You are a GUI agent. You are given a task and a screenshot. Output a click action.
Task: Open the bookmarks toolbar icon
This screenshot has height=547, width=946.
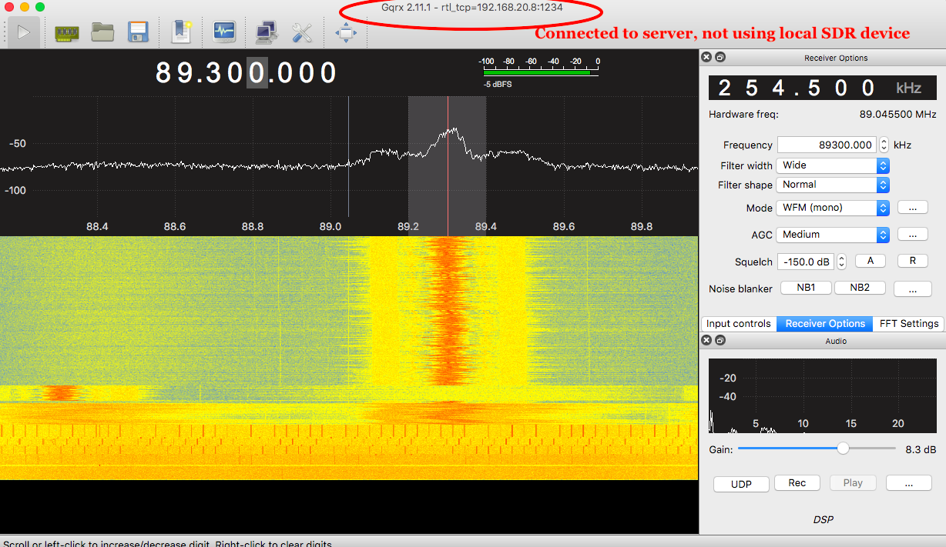[182, 32]
